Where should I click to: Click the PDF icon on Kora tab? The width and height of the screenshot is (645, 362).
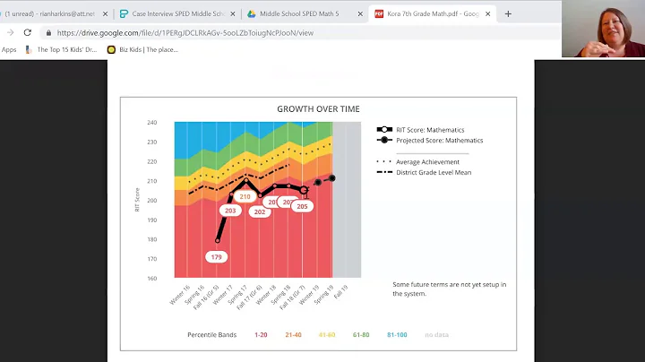coord(379,13)
